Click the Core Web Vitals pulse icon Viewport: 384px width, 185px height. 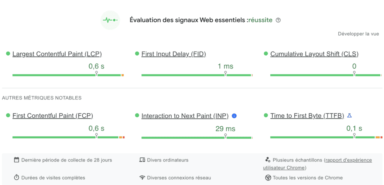(110, 20)
